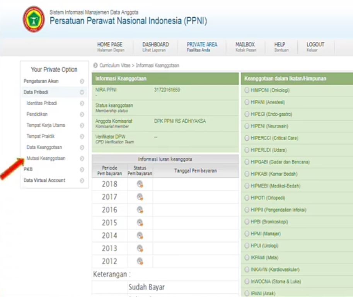Select the HIMPONI (Onkologi) radio button
Viewport: 353px width, 297px height.
[247, 90]
